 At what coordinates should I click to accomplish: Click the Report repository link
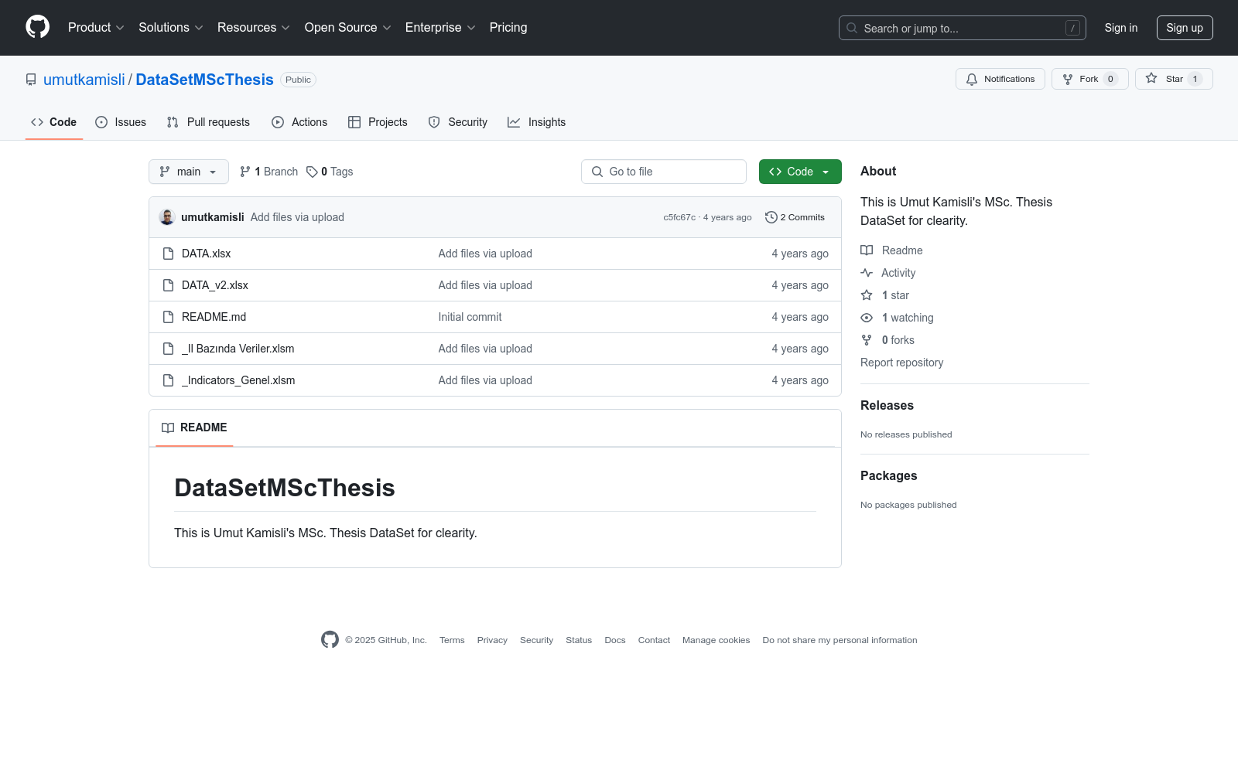click(901, 363)
